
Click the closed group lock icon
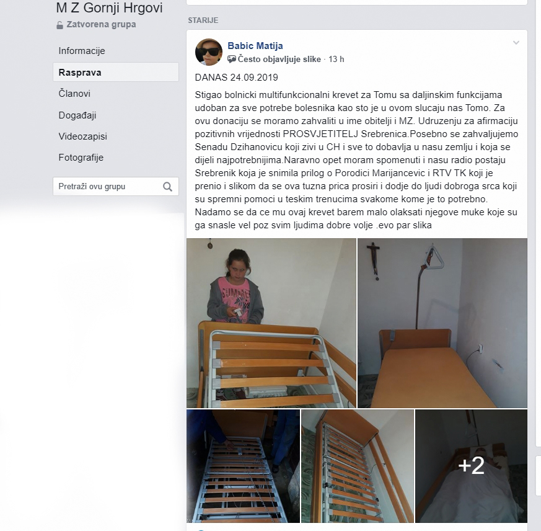point(59,25)
